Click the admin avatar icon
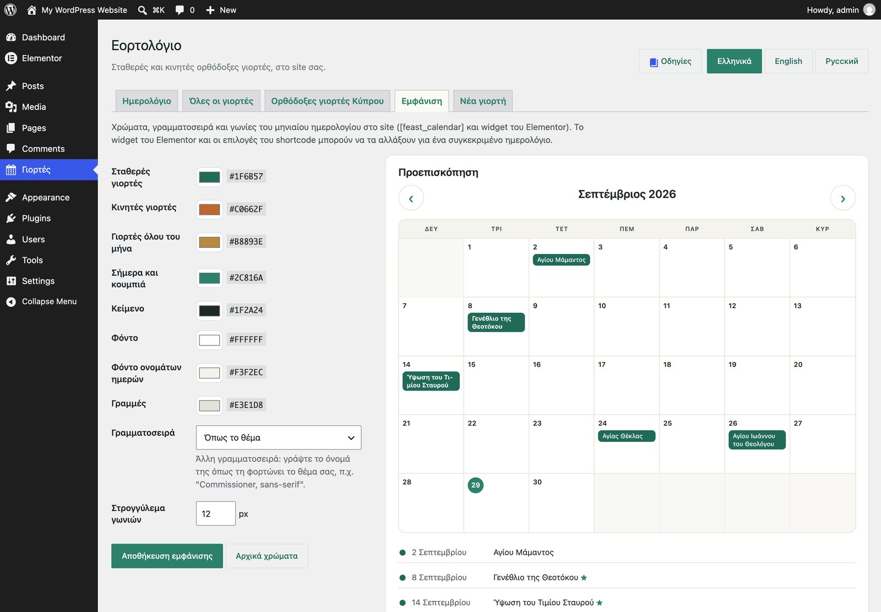881x612 pixels. (869, 10)
